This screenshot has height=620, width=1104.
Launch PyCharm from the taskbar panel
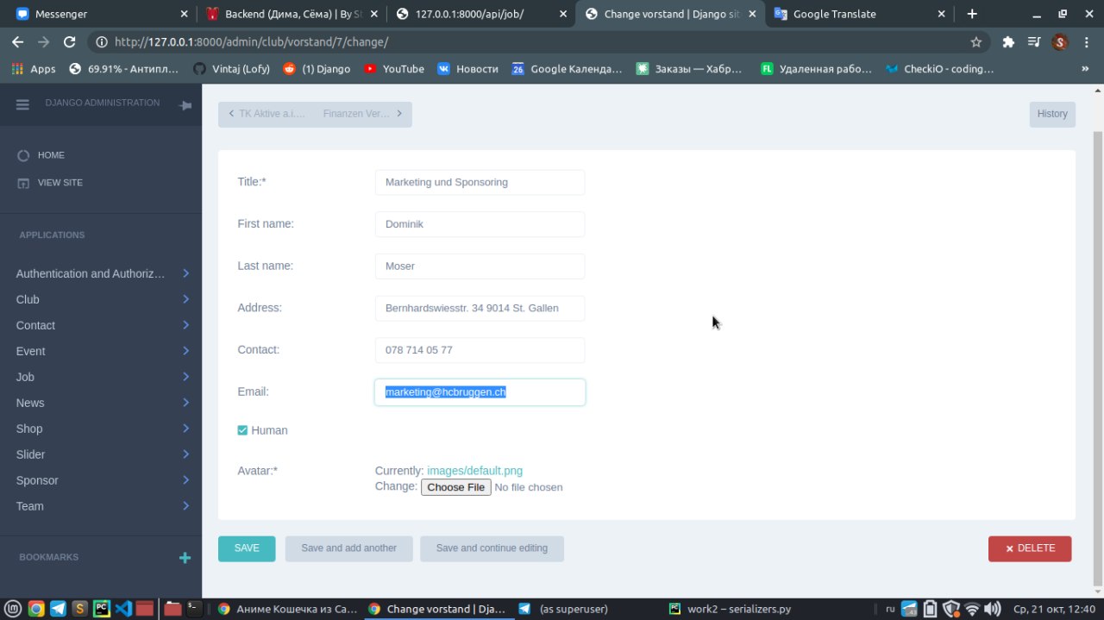(102, 609)
